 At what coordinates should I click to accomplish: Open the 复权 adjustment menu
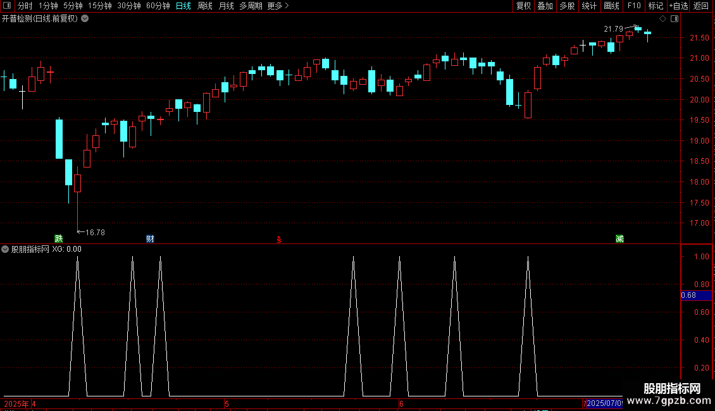[x=523, y=6]
